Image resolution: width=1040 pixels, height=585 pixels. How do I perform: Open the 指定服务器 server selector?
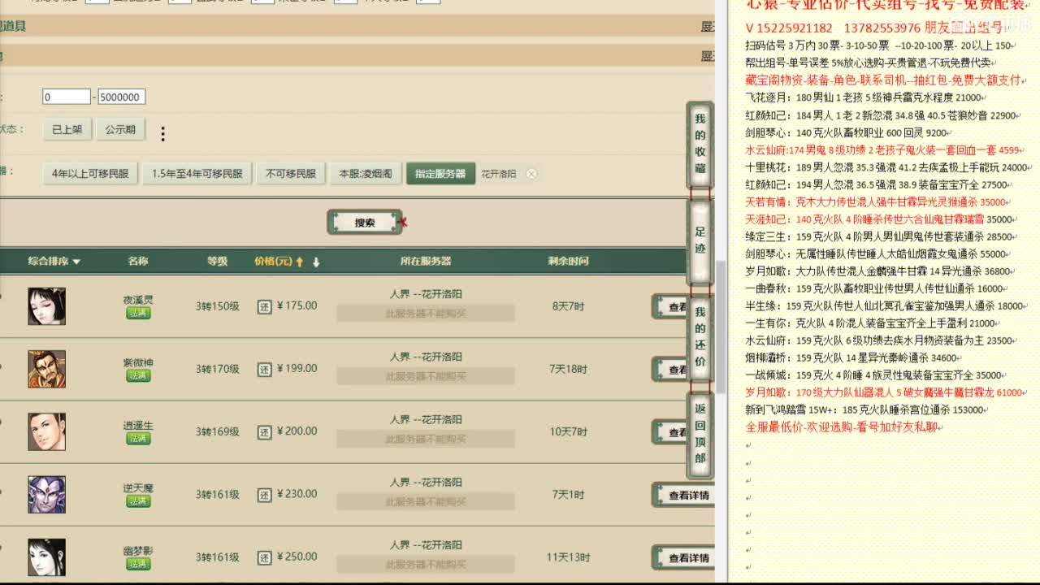tap(440, 173)
